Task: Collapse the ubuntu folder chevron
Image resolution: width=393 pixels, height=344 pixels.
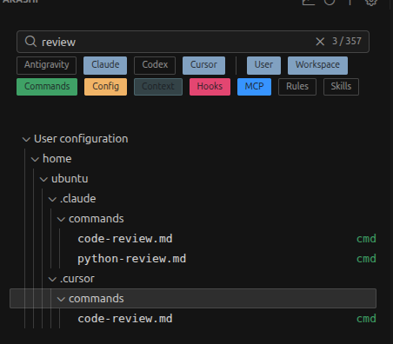Action: tap(43, 180)
